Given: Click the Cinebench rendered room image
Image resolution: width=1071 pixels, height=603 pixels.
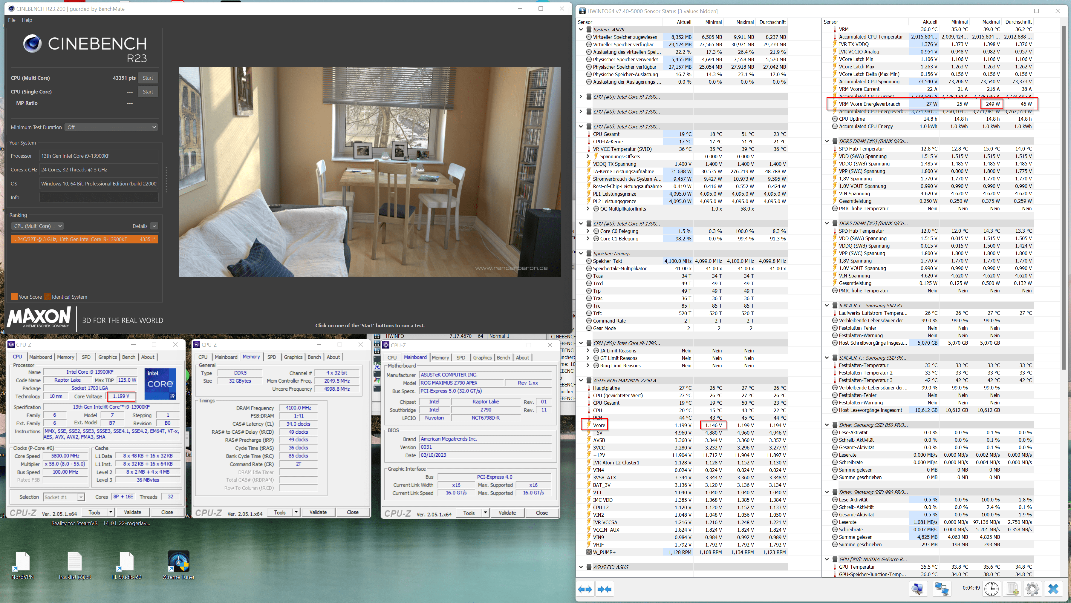Looking at the screenshot, I should click(x=370, y=172).
